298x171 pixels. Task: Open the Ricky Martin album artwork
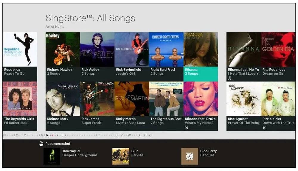[132, 99]
